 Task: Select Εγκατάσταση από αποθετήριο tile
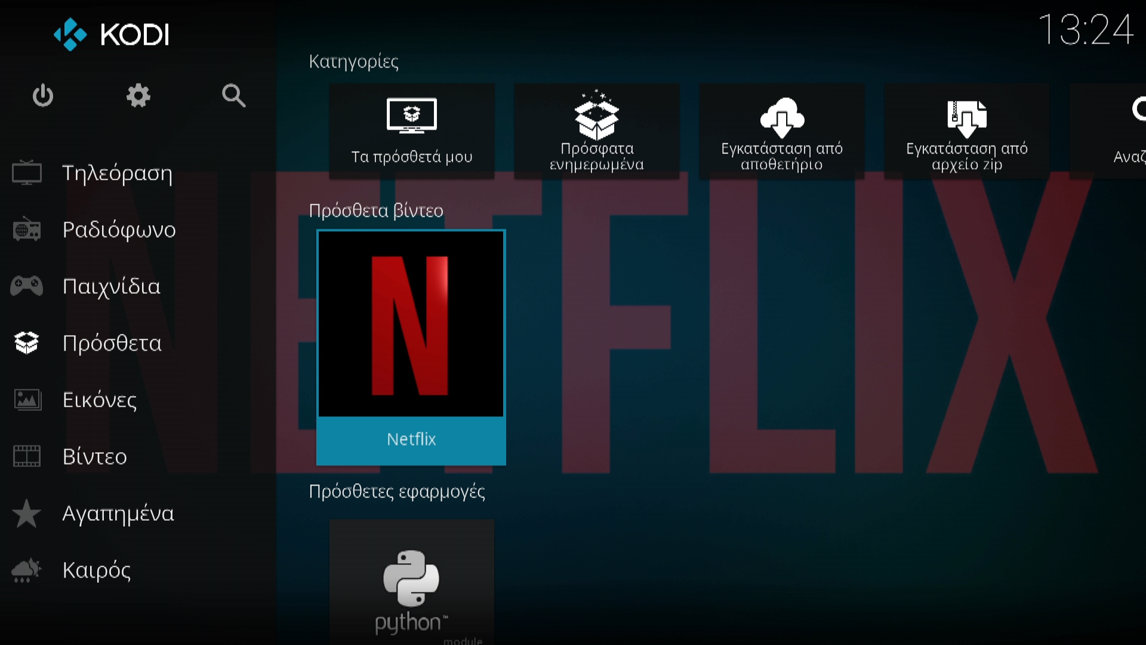(782, 131)
